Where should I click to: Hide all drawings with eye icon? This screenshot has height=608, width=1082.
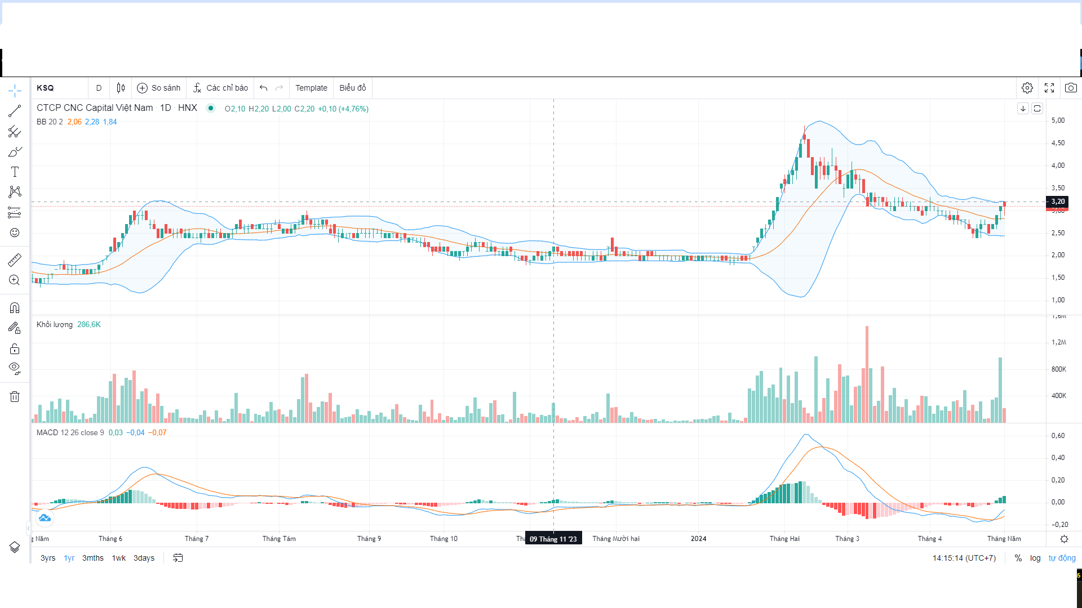tap(15, 369)
